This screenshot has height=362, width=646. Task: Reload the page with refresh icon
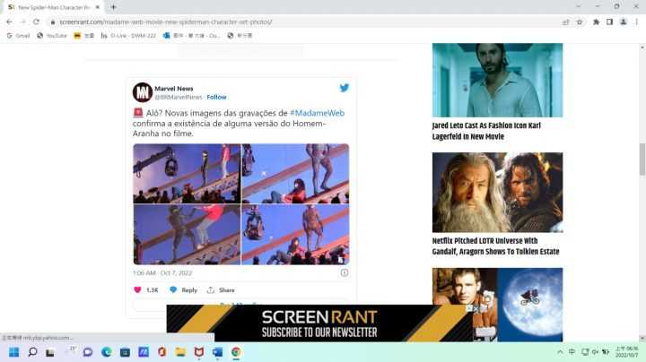click(36, 22)
